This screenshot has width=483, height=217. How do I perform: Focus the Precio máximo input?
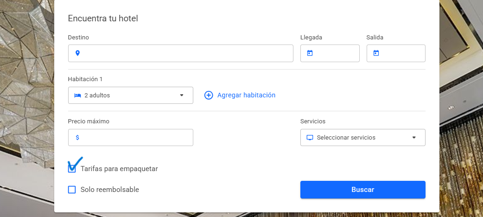(131, 137)
